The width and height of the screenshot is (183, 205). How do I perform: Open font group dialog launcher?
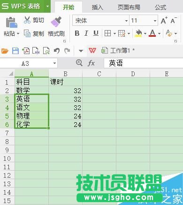click(x=176, y=41)
